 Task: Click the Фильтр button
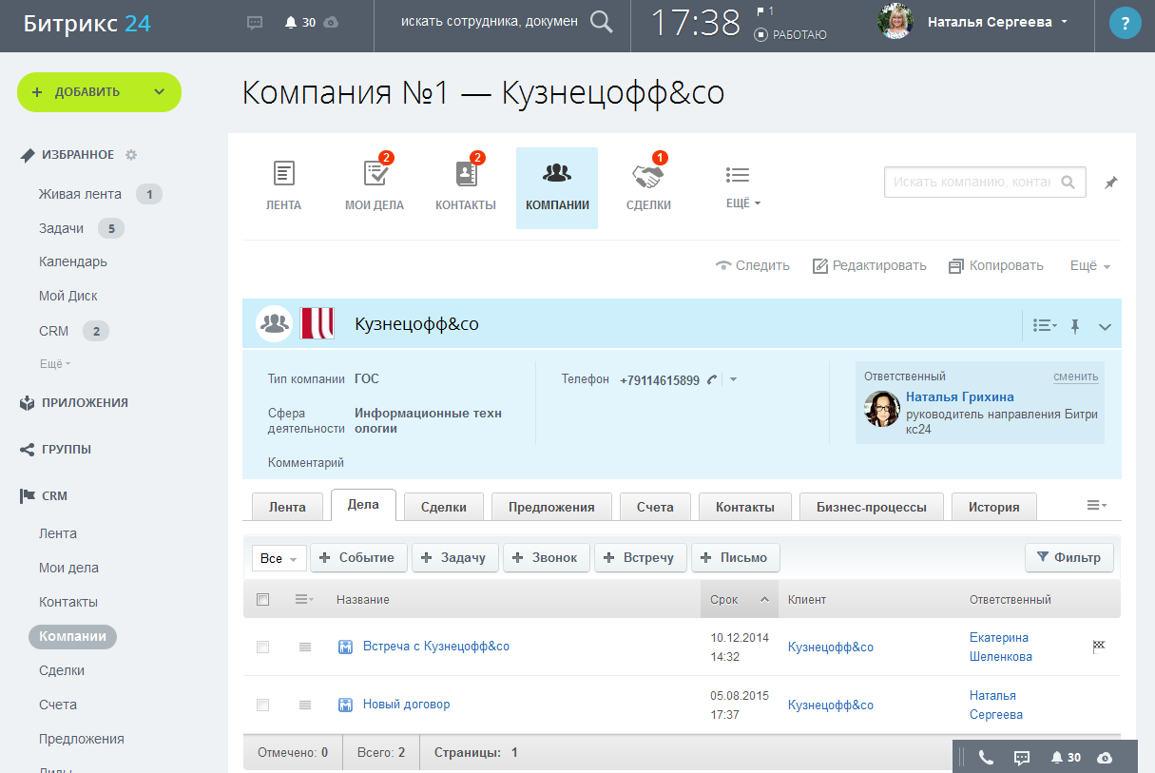tap(1069, 558)
